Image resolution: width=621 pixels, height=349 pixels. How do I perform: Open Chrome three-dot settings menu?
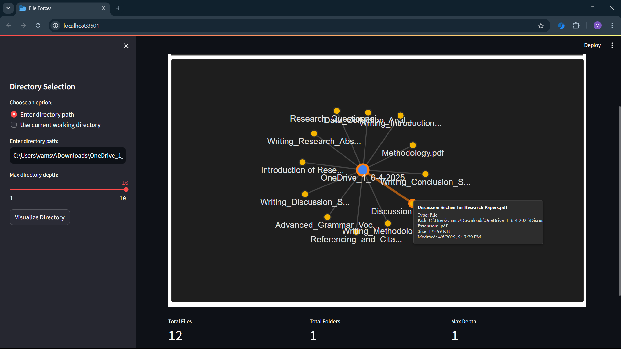tap(612, 26)
